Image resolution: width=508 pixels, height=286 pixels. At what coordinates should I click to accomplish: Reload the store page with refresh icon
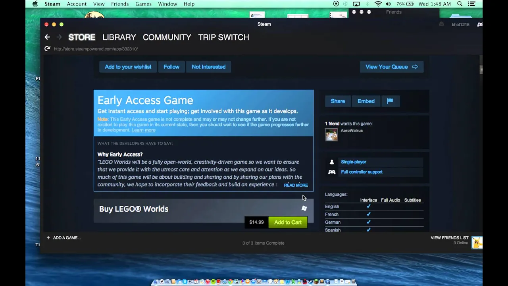click(47, 49)
